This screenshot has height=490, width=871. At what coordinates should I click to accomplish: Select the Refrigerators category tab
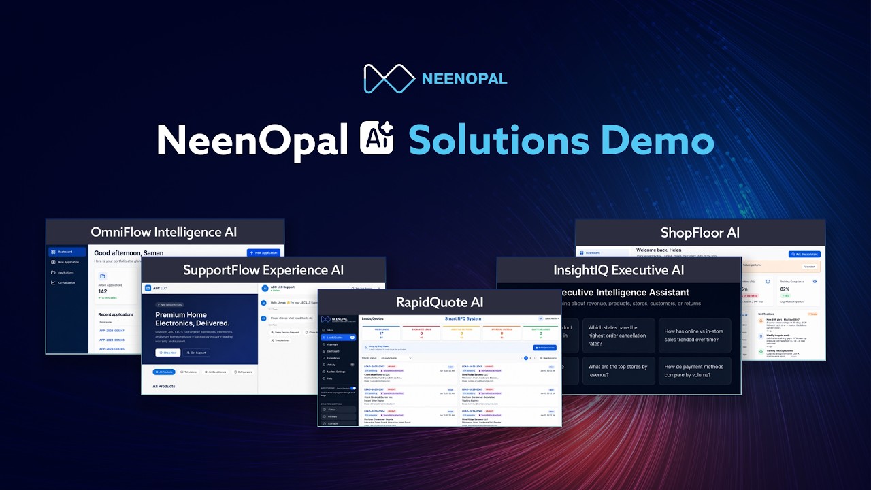(244, 372)
